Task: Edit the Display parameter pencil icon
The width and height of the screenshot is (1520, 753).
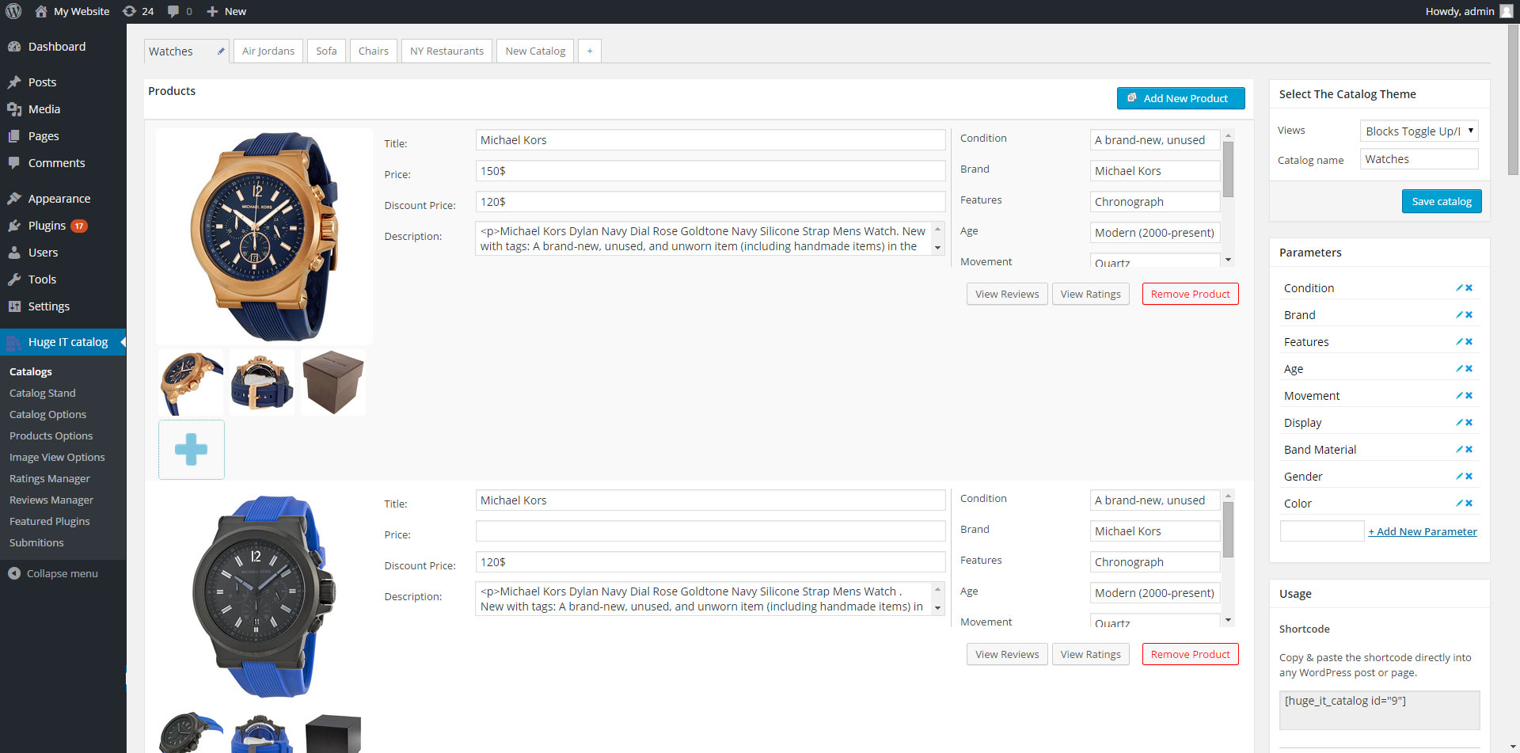Action: pos(1459,423)
